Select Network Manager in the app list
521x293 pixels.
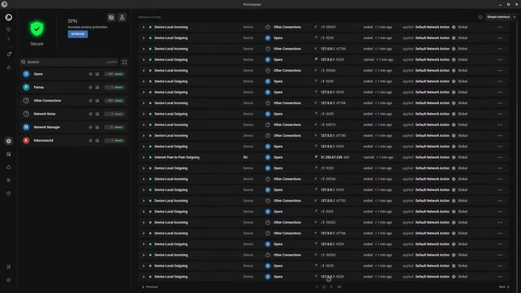tap(74, 127)
